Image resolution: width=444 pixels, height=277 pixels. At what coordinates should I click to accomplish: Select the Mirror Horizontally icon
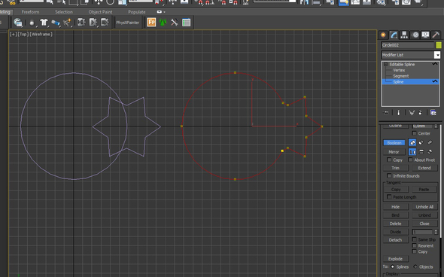tap(412, 152)
